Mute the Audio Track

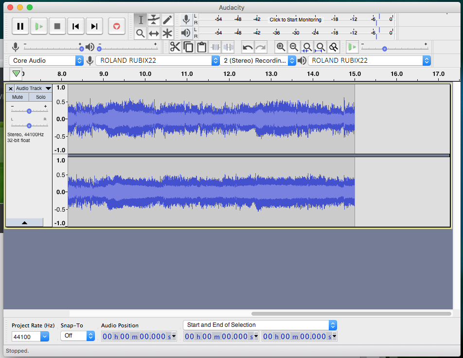click(x=18, y=97)
